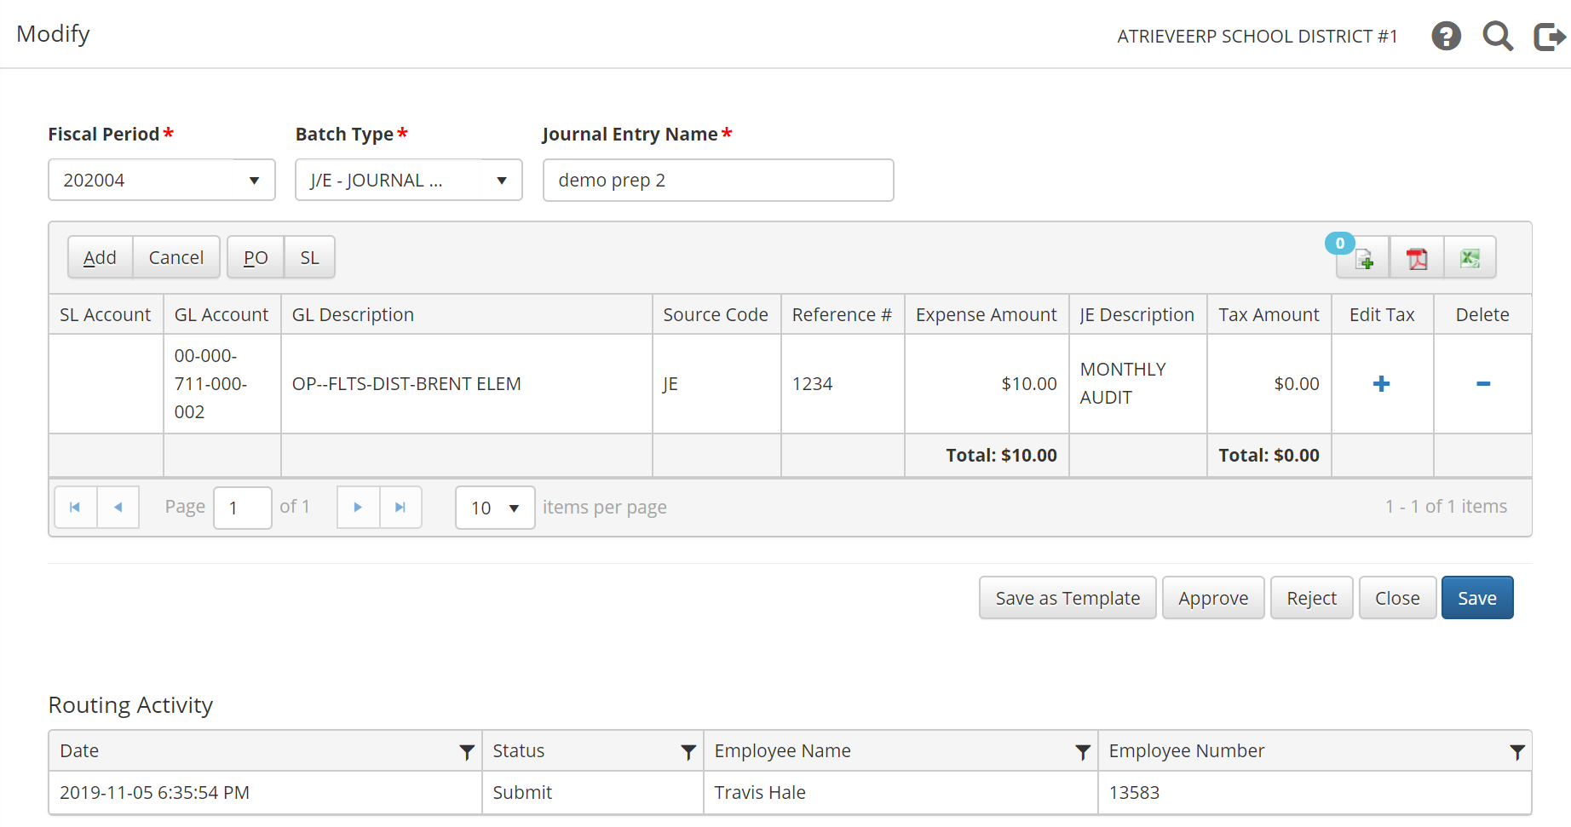Click the Journal Entry Name field
The image size is (1571, 827).
(x=717, y=181)
